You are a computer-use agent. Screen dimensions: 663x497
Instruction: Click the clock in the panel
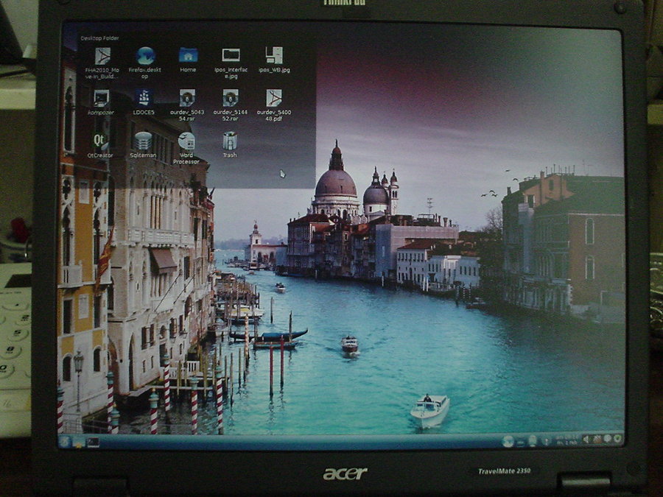point(566,440)
